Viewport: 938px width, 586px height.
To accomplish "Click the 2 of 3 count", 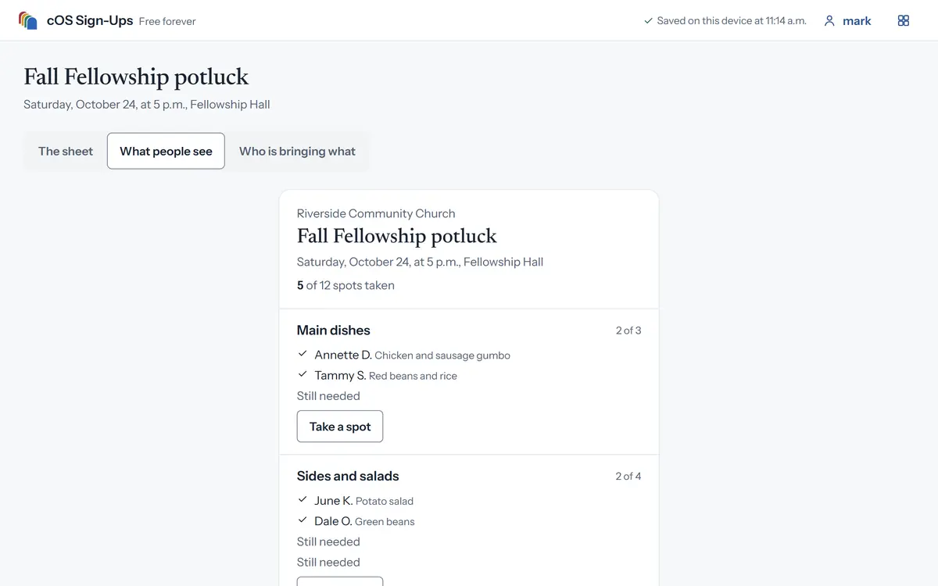I will point(628,331).
